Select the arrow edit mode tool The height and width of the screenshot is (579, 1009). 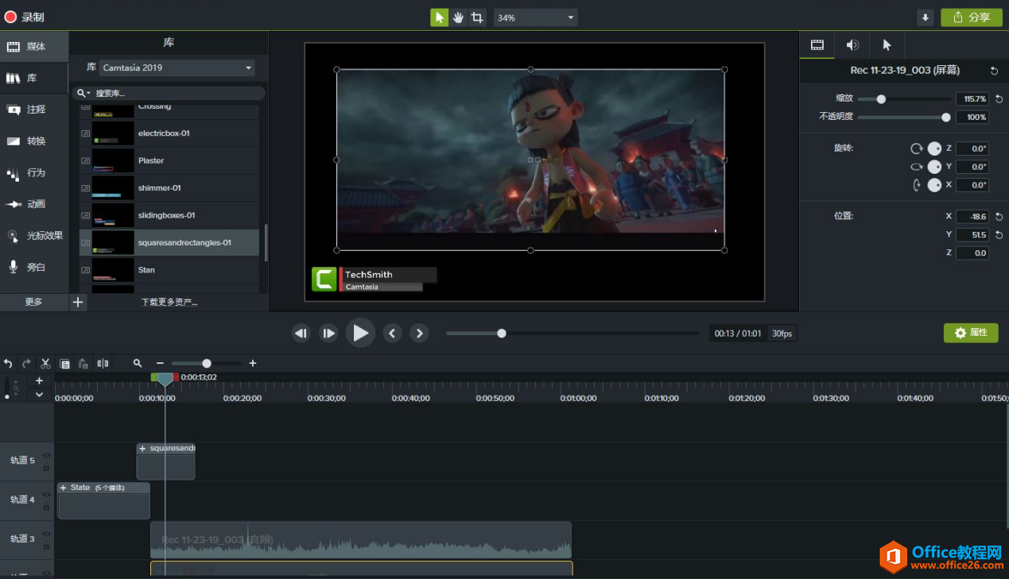click(440, 17)
